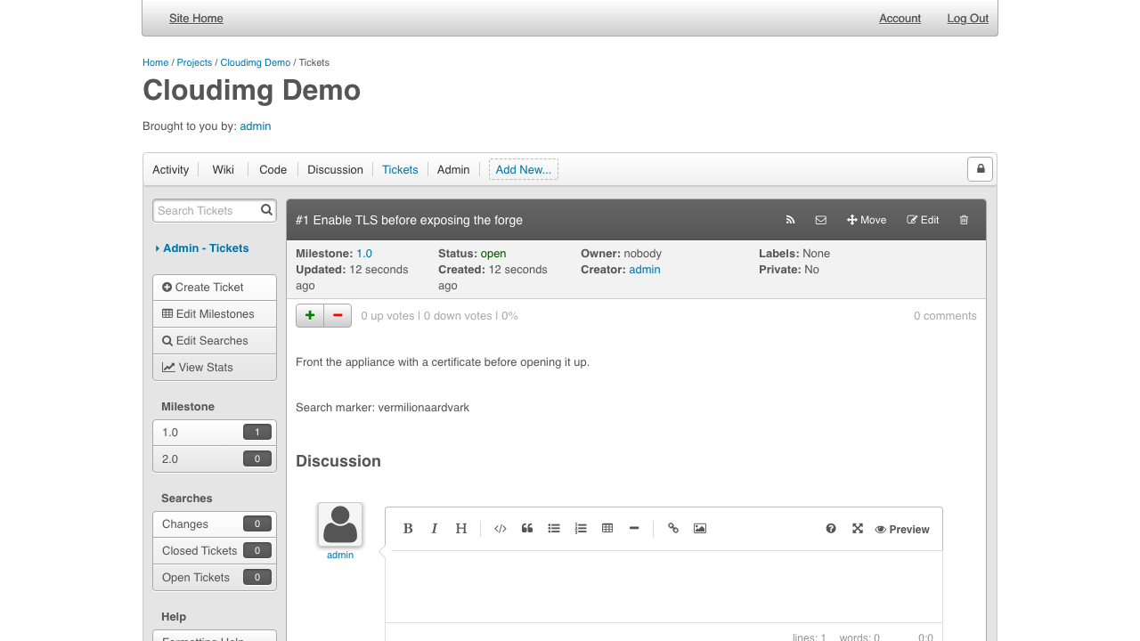The image size is (1140, 641).
Task: Click the Create Ticket button
Action: (215, 287)
